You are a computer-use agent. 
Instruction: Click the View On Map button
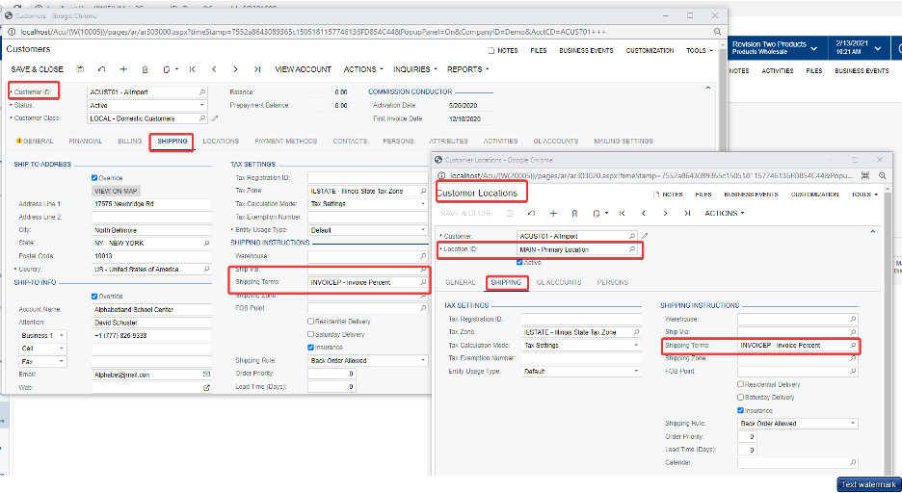click(116, 191)
